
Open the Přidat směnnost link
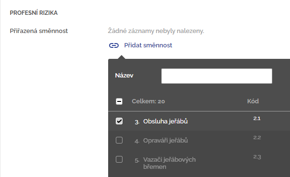tap(148, 45)
